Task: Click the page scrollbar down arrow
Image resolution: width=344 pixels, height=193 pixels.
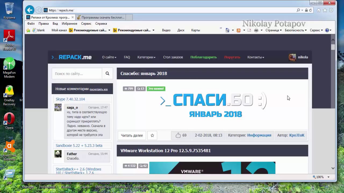Action: [x=333, y=168]
